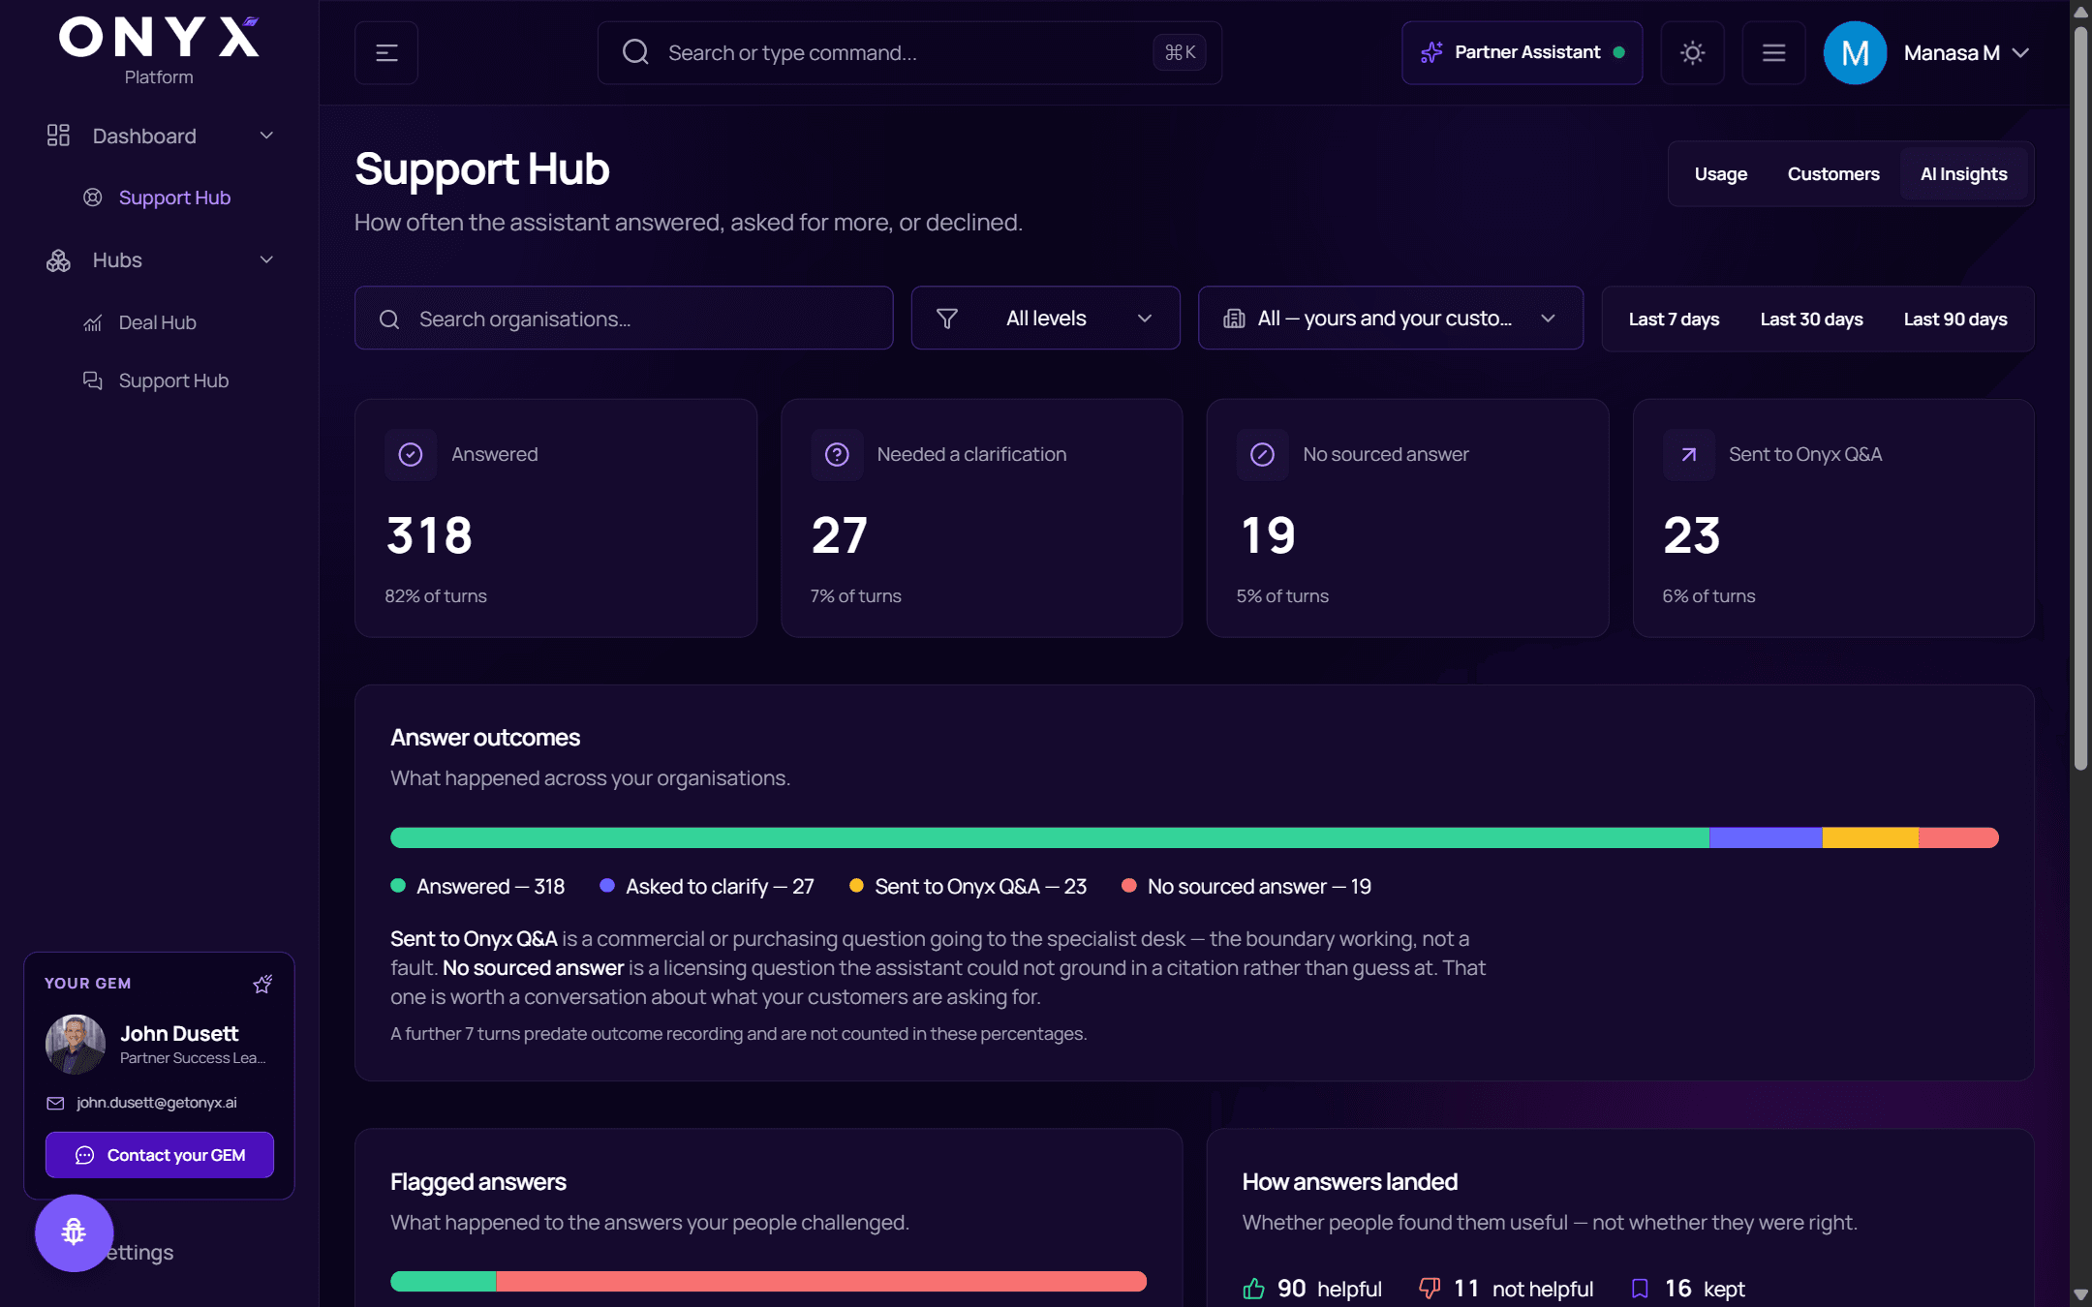The height and width of the screenshot is (1307, 2092).
Task: Click the yellow Sent to Onyx Q&A bar segment
Action: pyautogui.click(x=1870, y=837)
